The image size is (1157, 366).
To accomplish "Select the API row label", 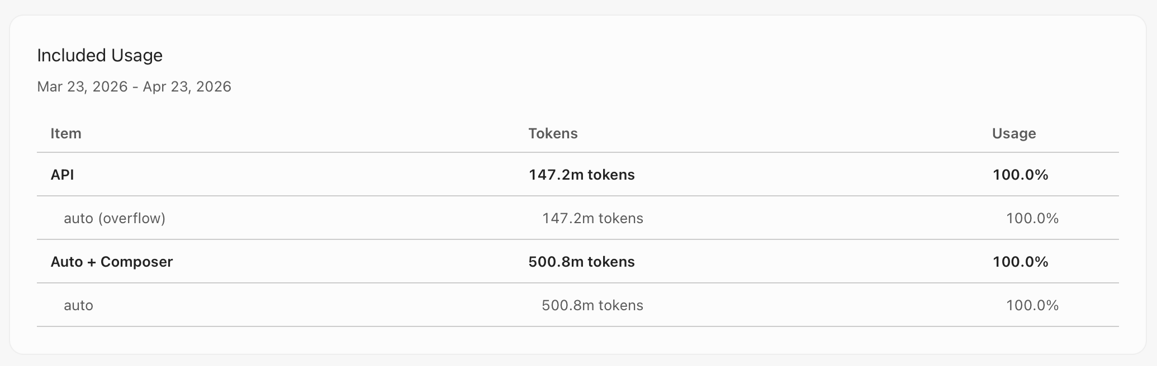I will coord(62,175).
